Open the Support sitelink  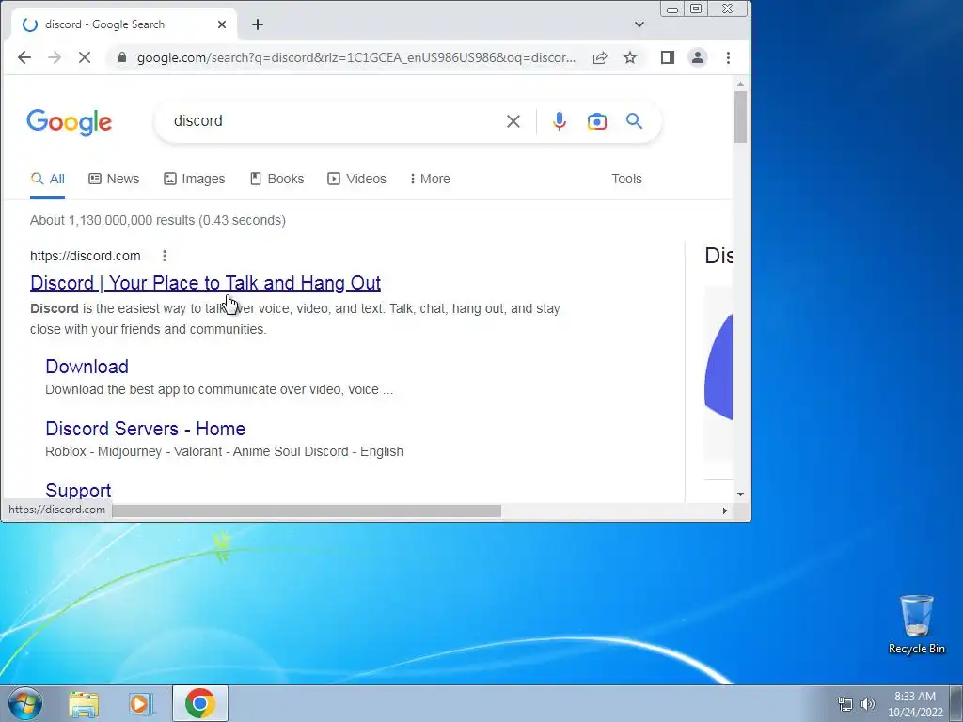point(78,491)
